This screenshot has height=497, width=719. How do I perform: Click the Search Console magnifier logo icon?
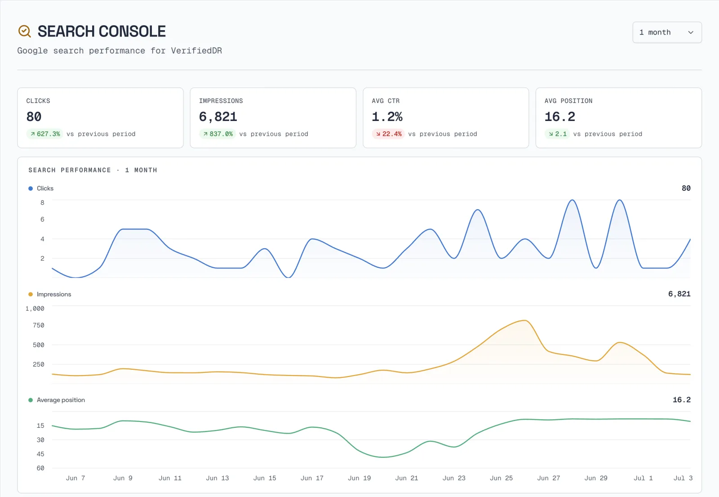click(24, 31)
